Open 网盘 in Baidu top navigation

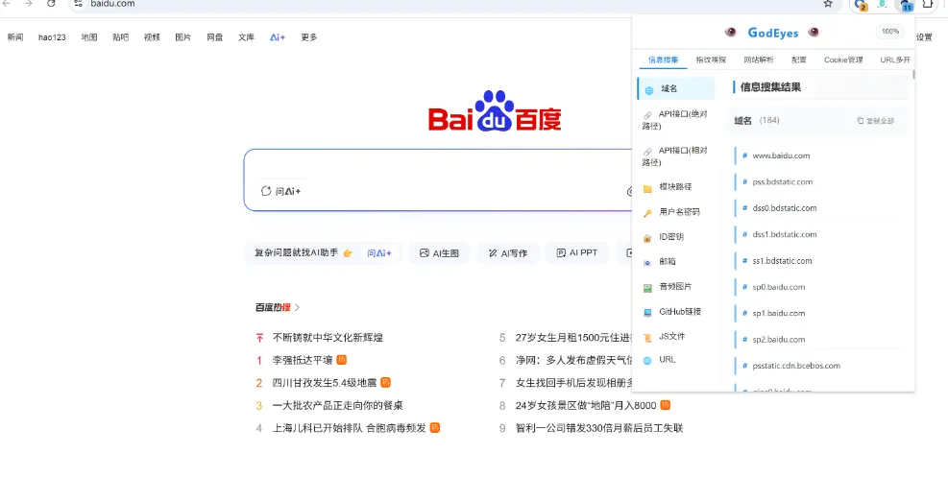tap(214, 37)
